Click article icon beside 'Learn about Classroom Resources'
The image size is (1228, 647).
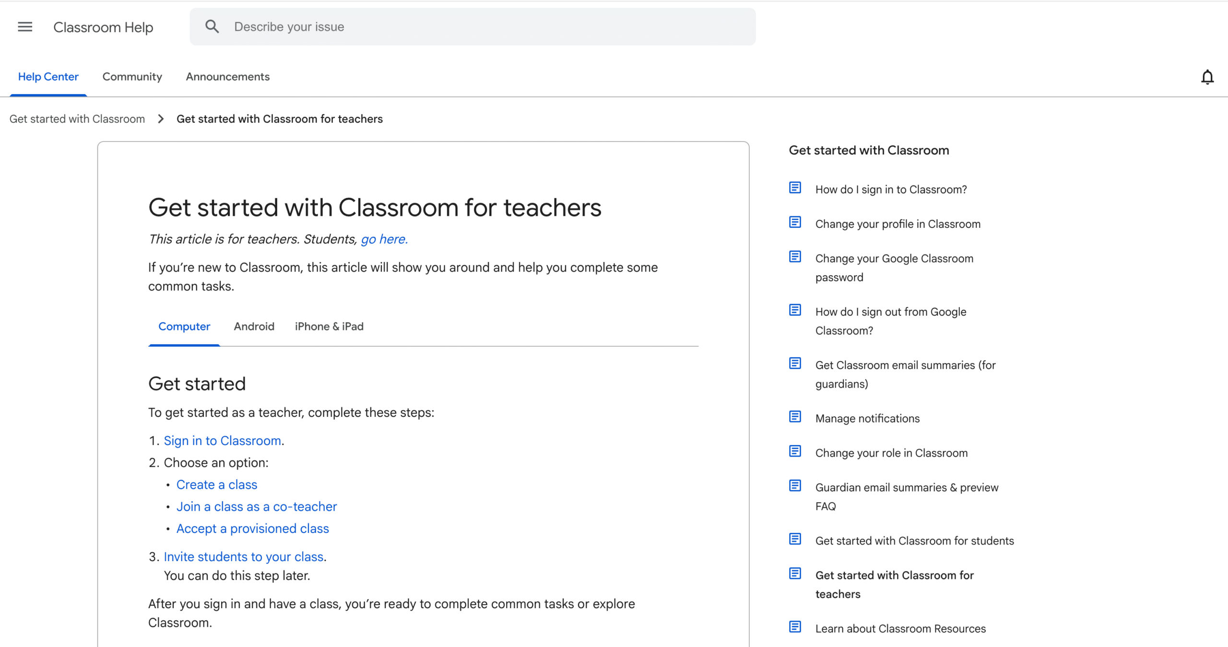click(x=795, y=627)
